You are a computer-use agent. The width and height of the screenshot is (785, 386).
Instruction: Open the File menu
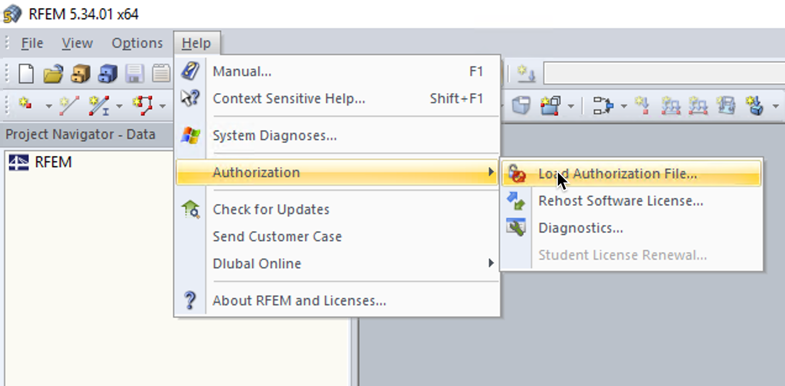[31, 43]
